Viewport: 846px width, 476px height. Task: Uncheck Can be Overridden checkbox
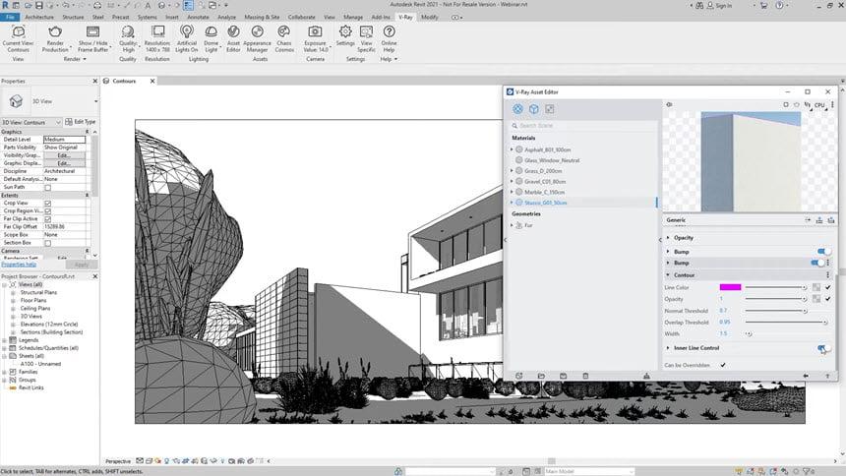(723, 366)
